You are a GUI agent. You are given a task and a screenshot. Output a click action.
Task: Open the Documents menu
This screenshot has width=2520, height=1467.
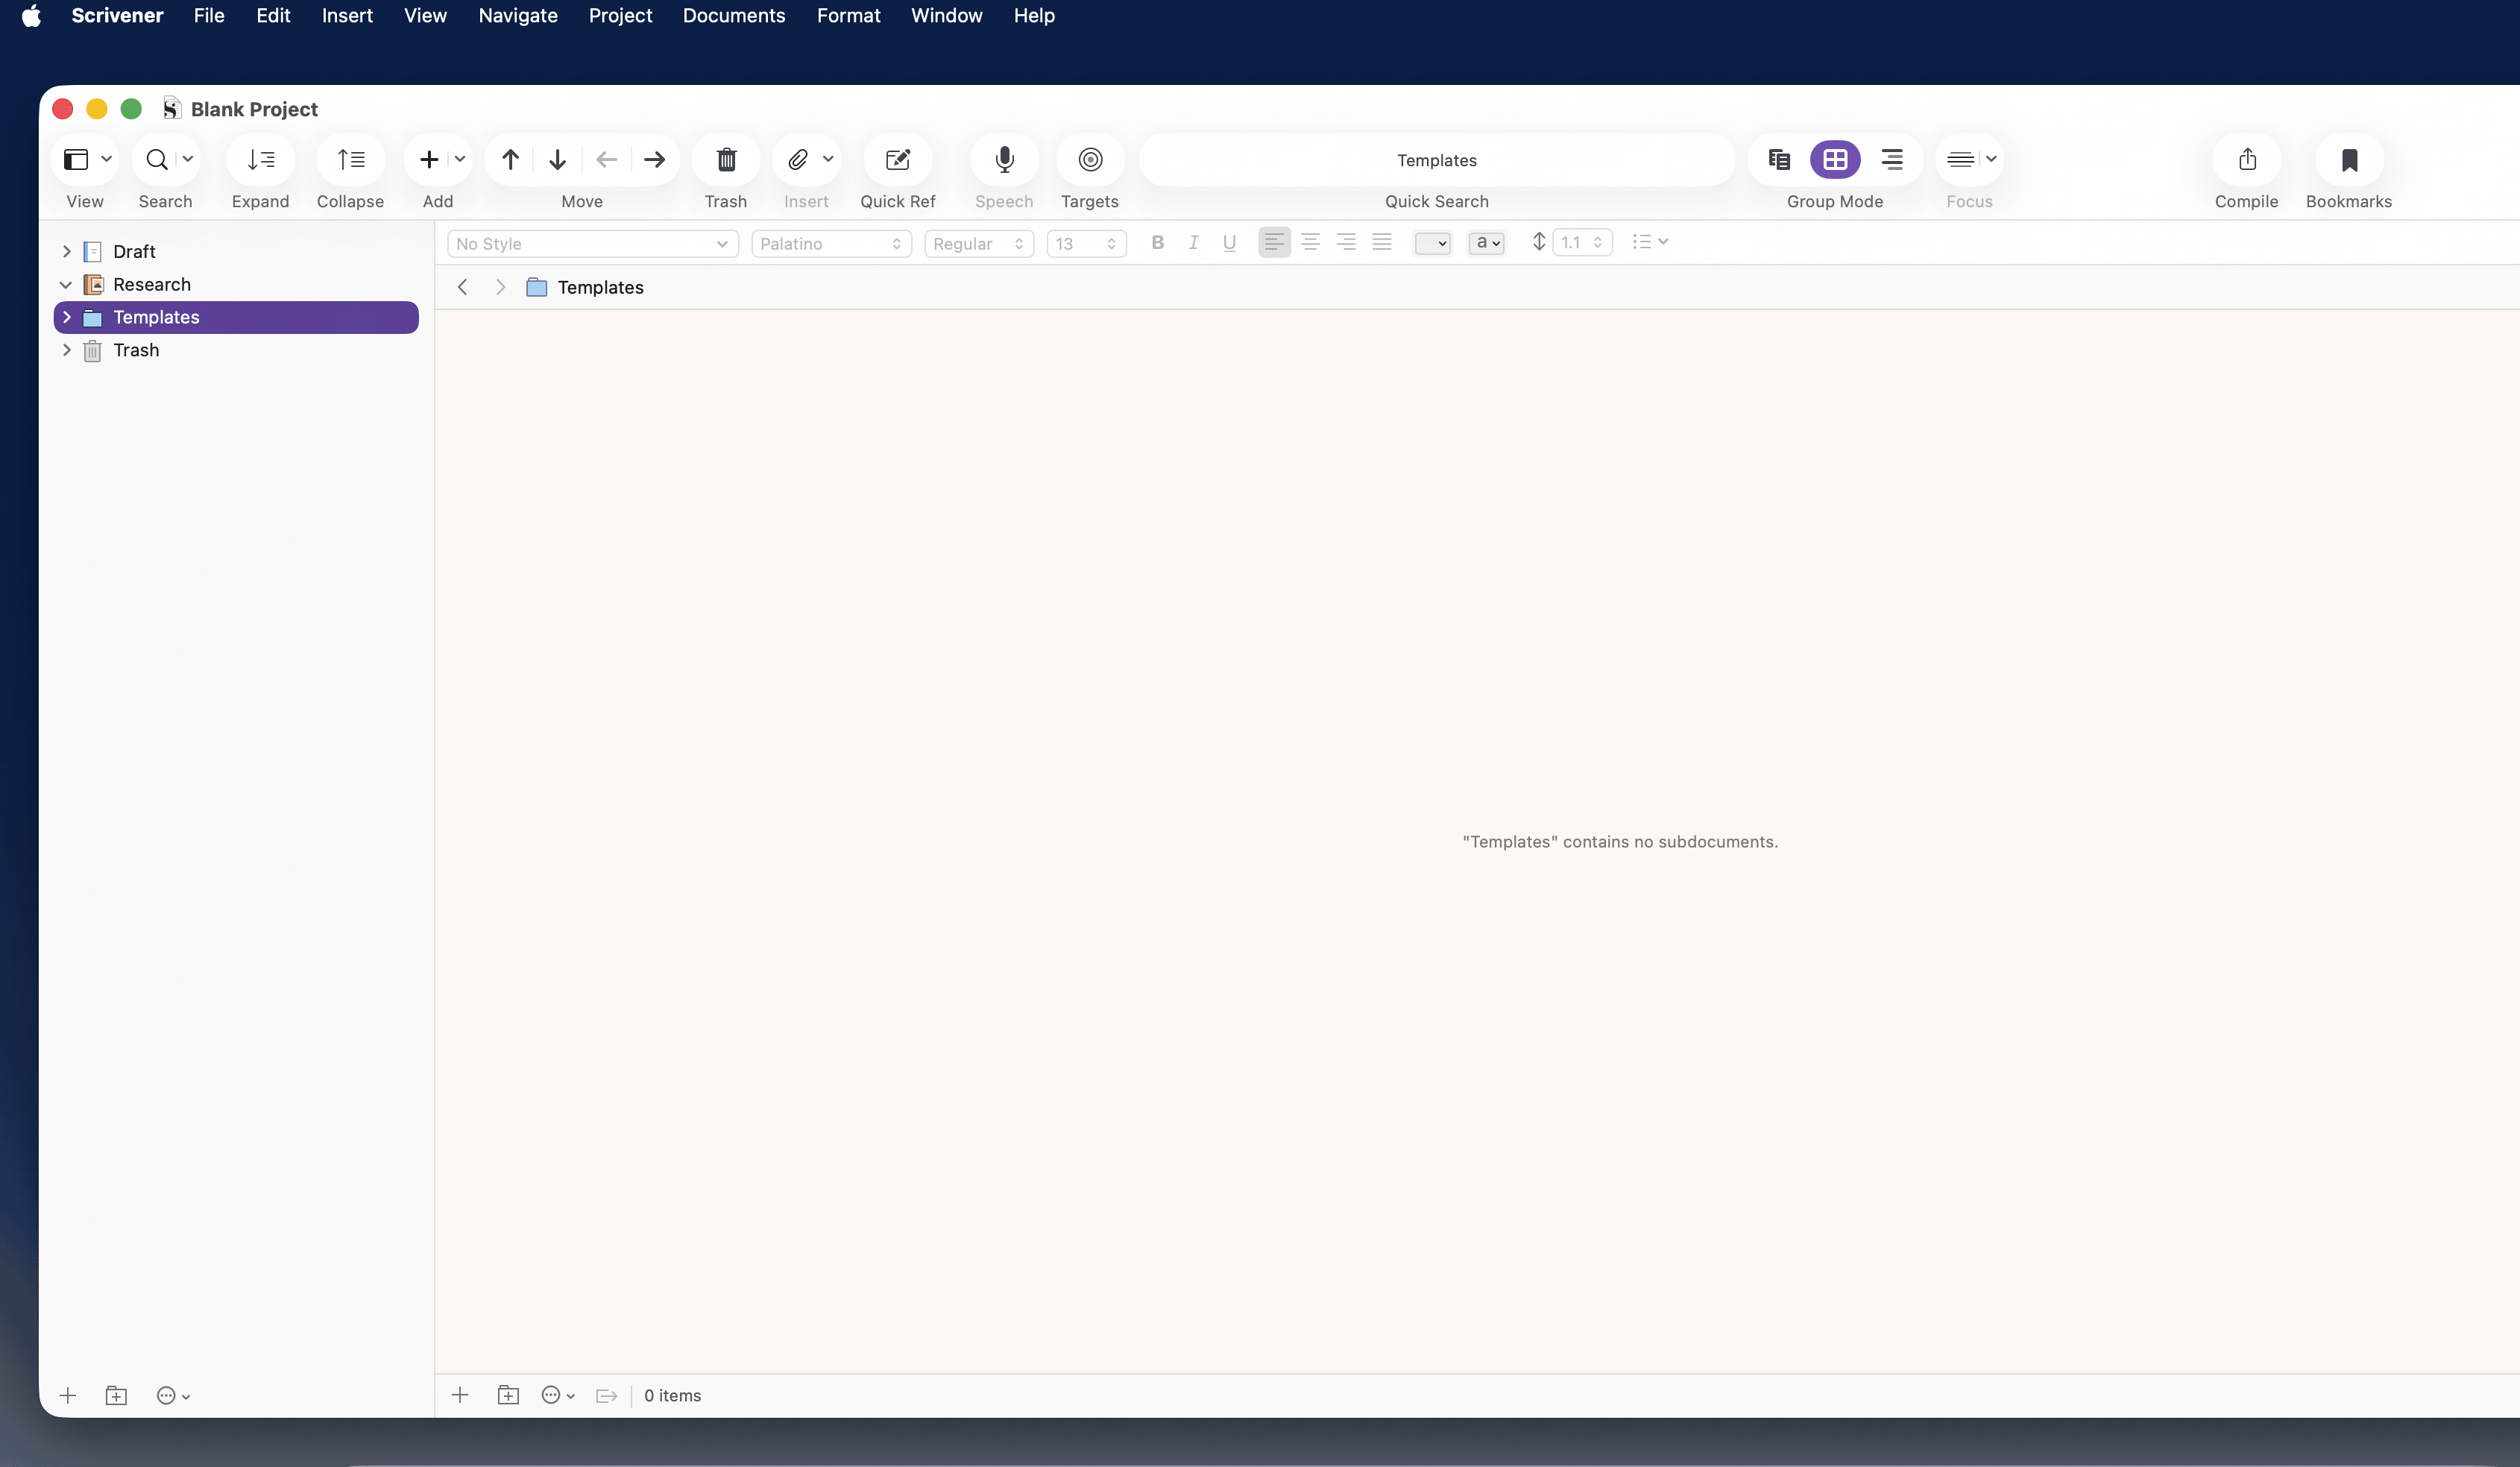click(734, 15)
